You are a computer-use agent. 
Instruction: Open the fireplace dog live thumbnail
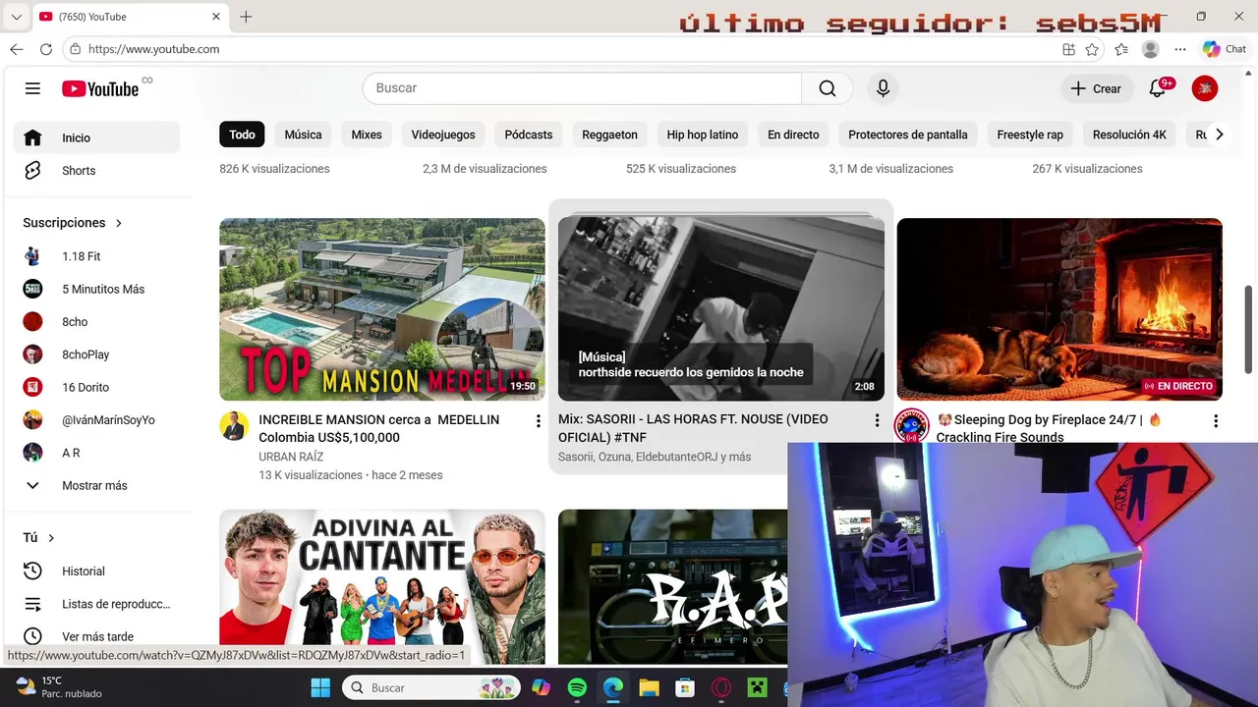click(1059, 309)
